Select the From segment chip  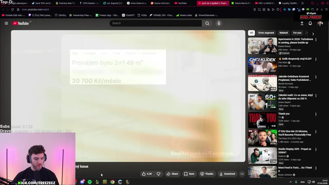coord(266,33)
